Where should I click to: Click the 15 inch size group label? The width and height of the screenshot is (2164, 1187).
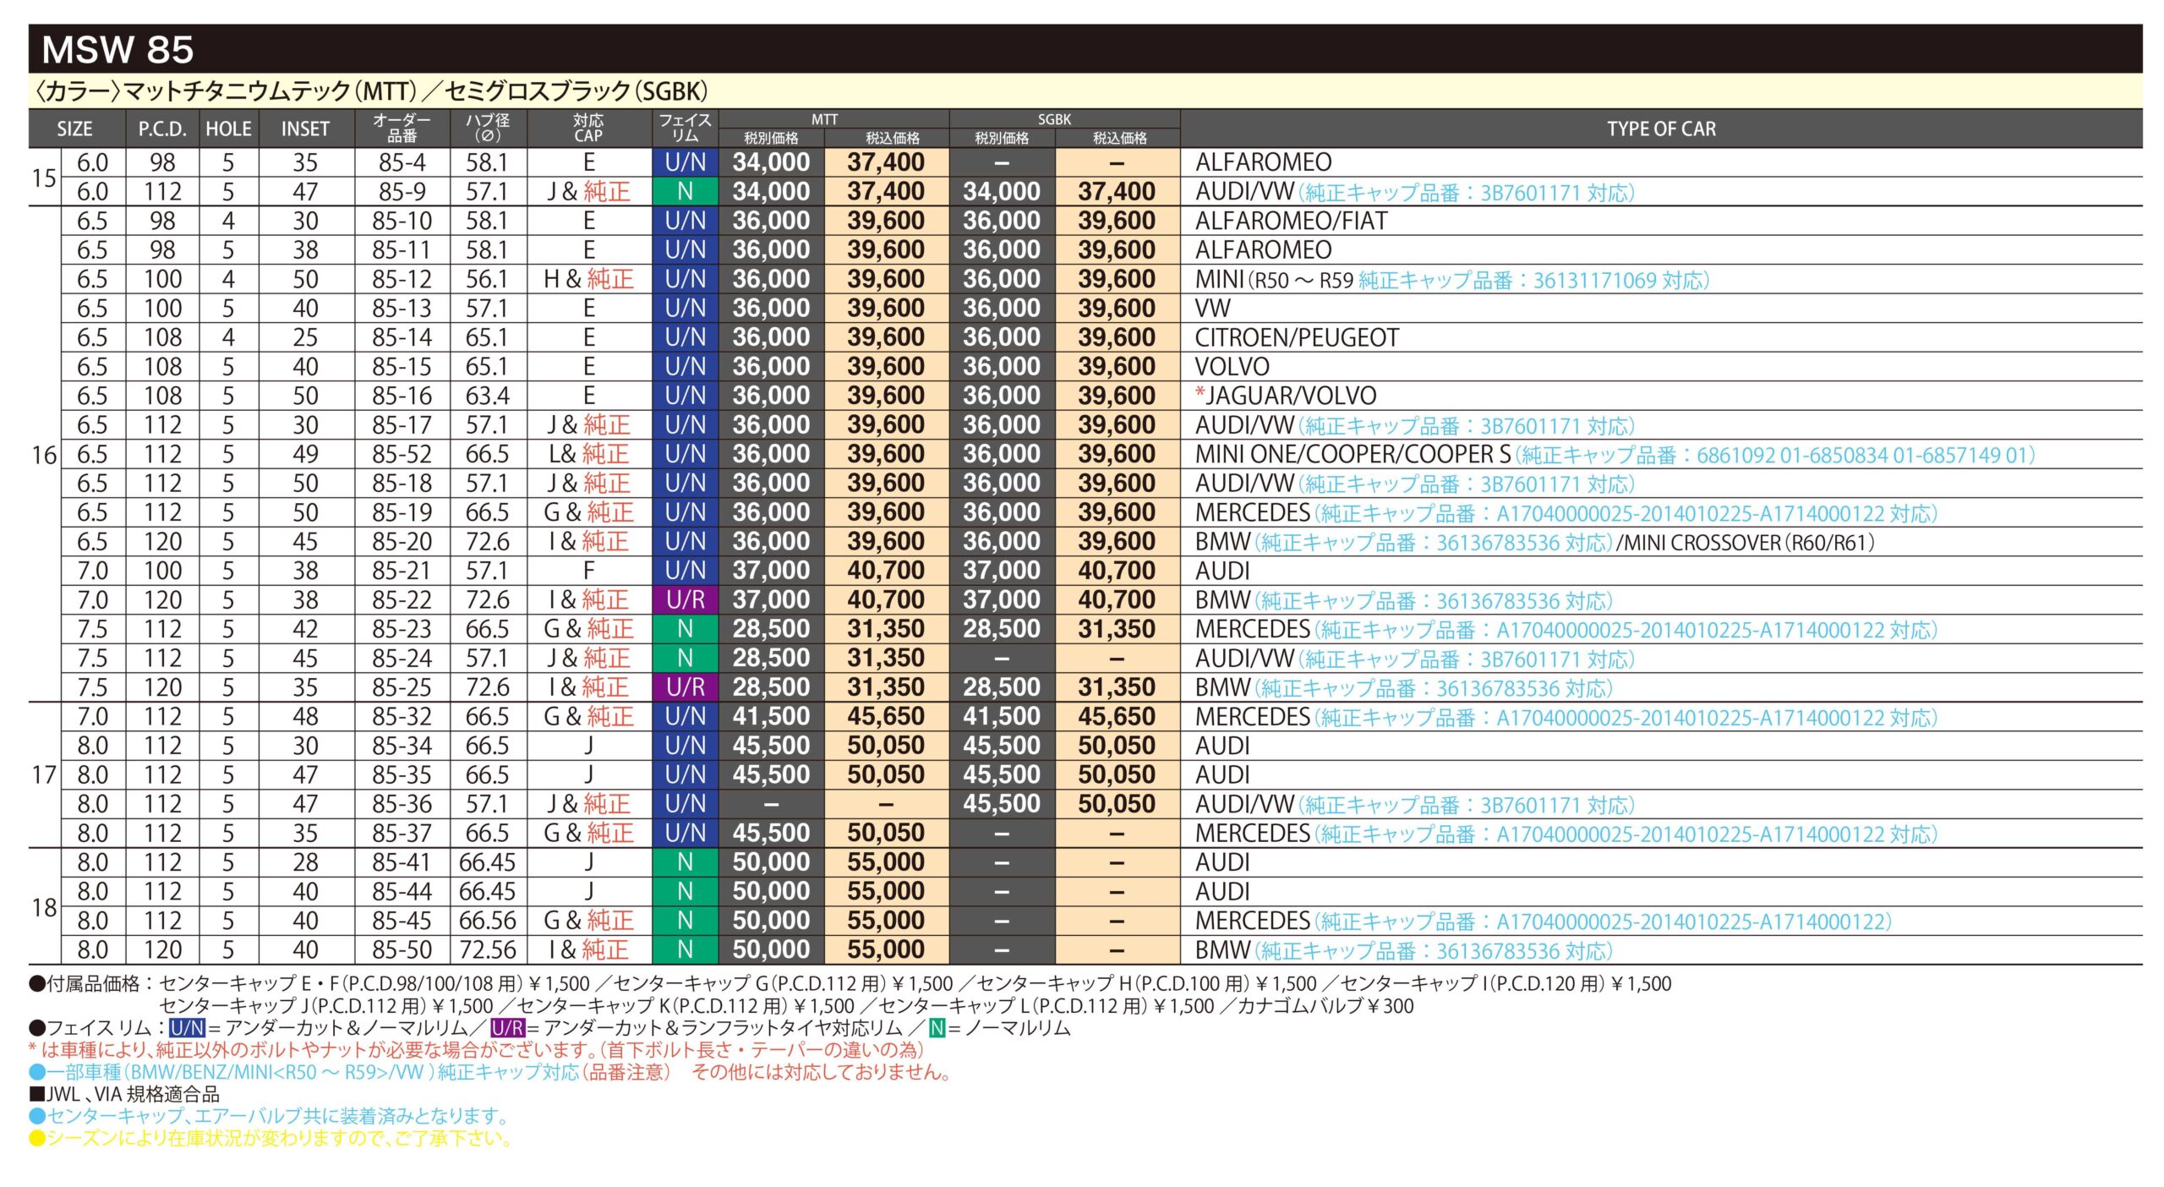click(x=44, y=178)
